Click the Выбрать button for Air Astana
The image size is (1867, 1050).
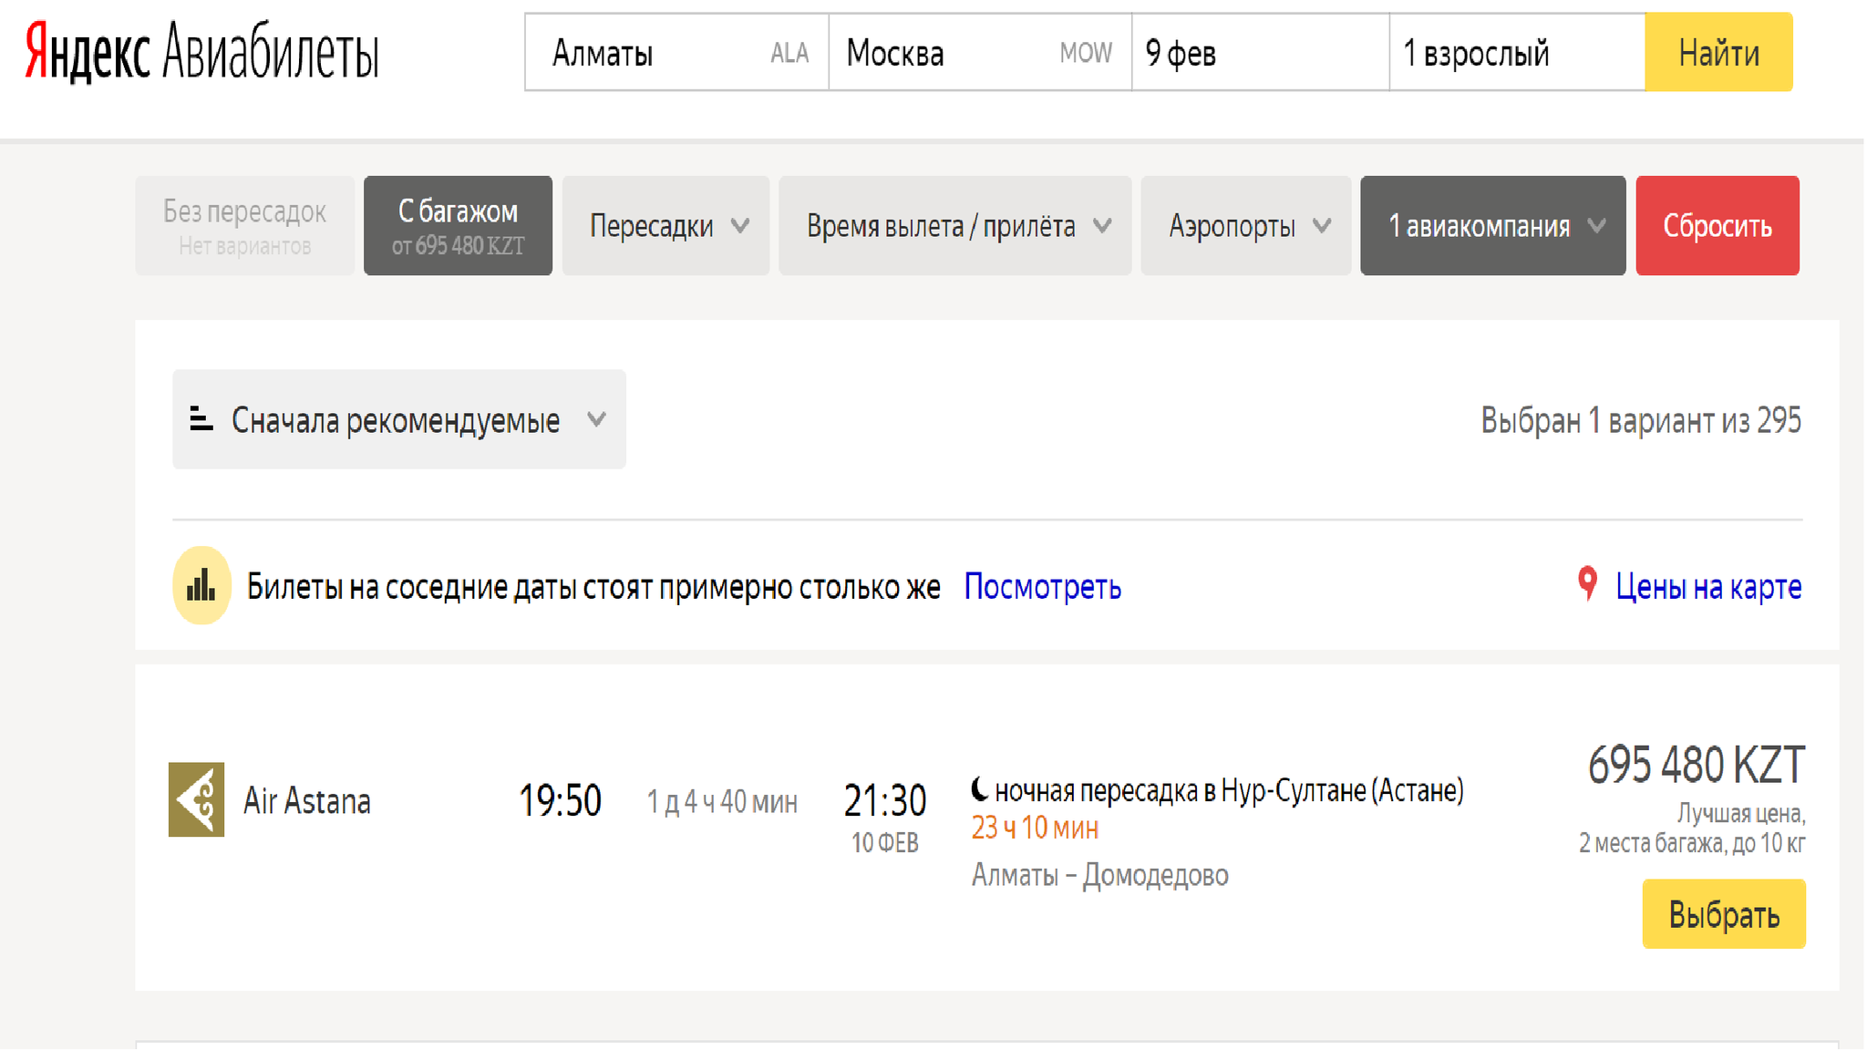1724,914
